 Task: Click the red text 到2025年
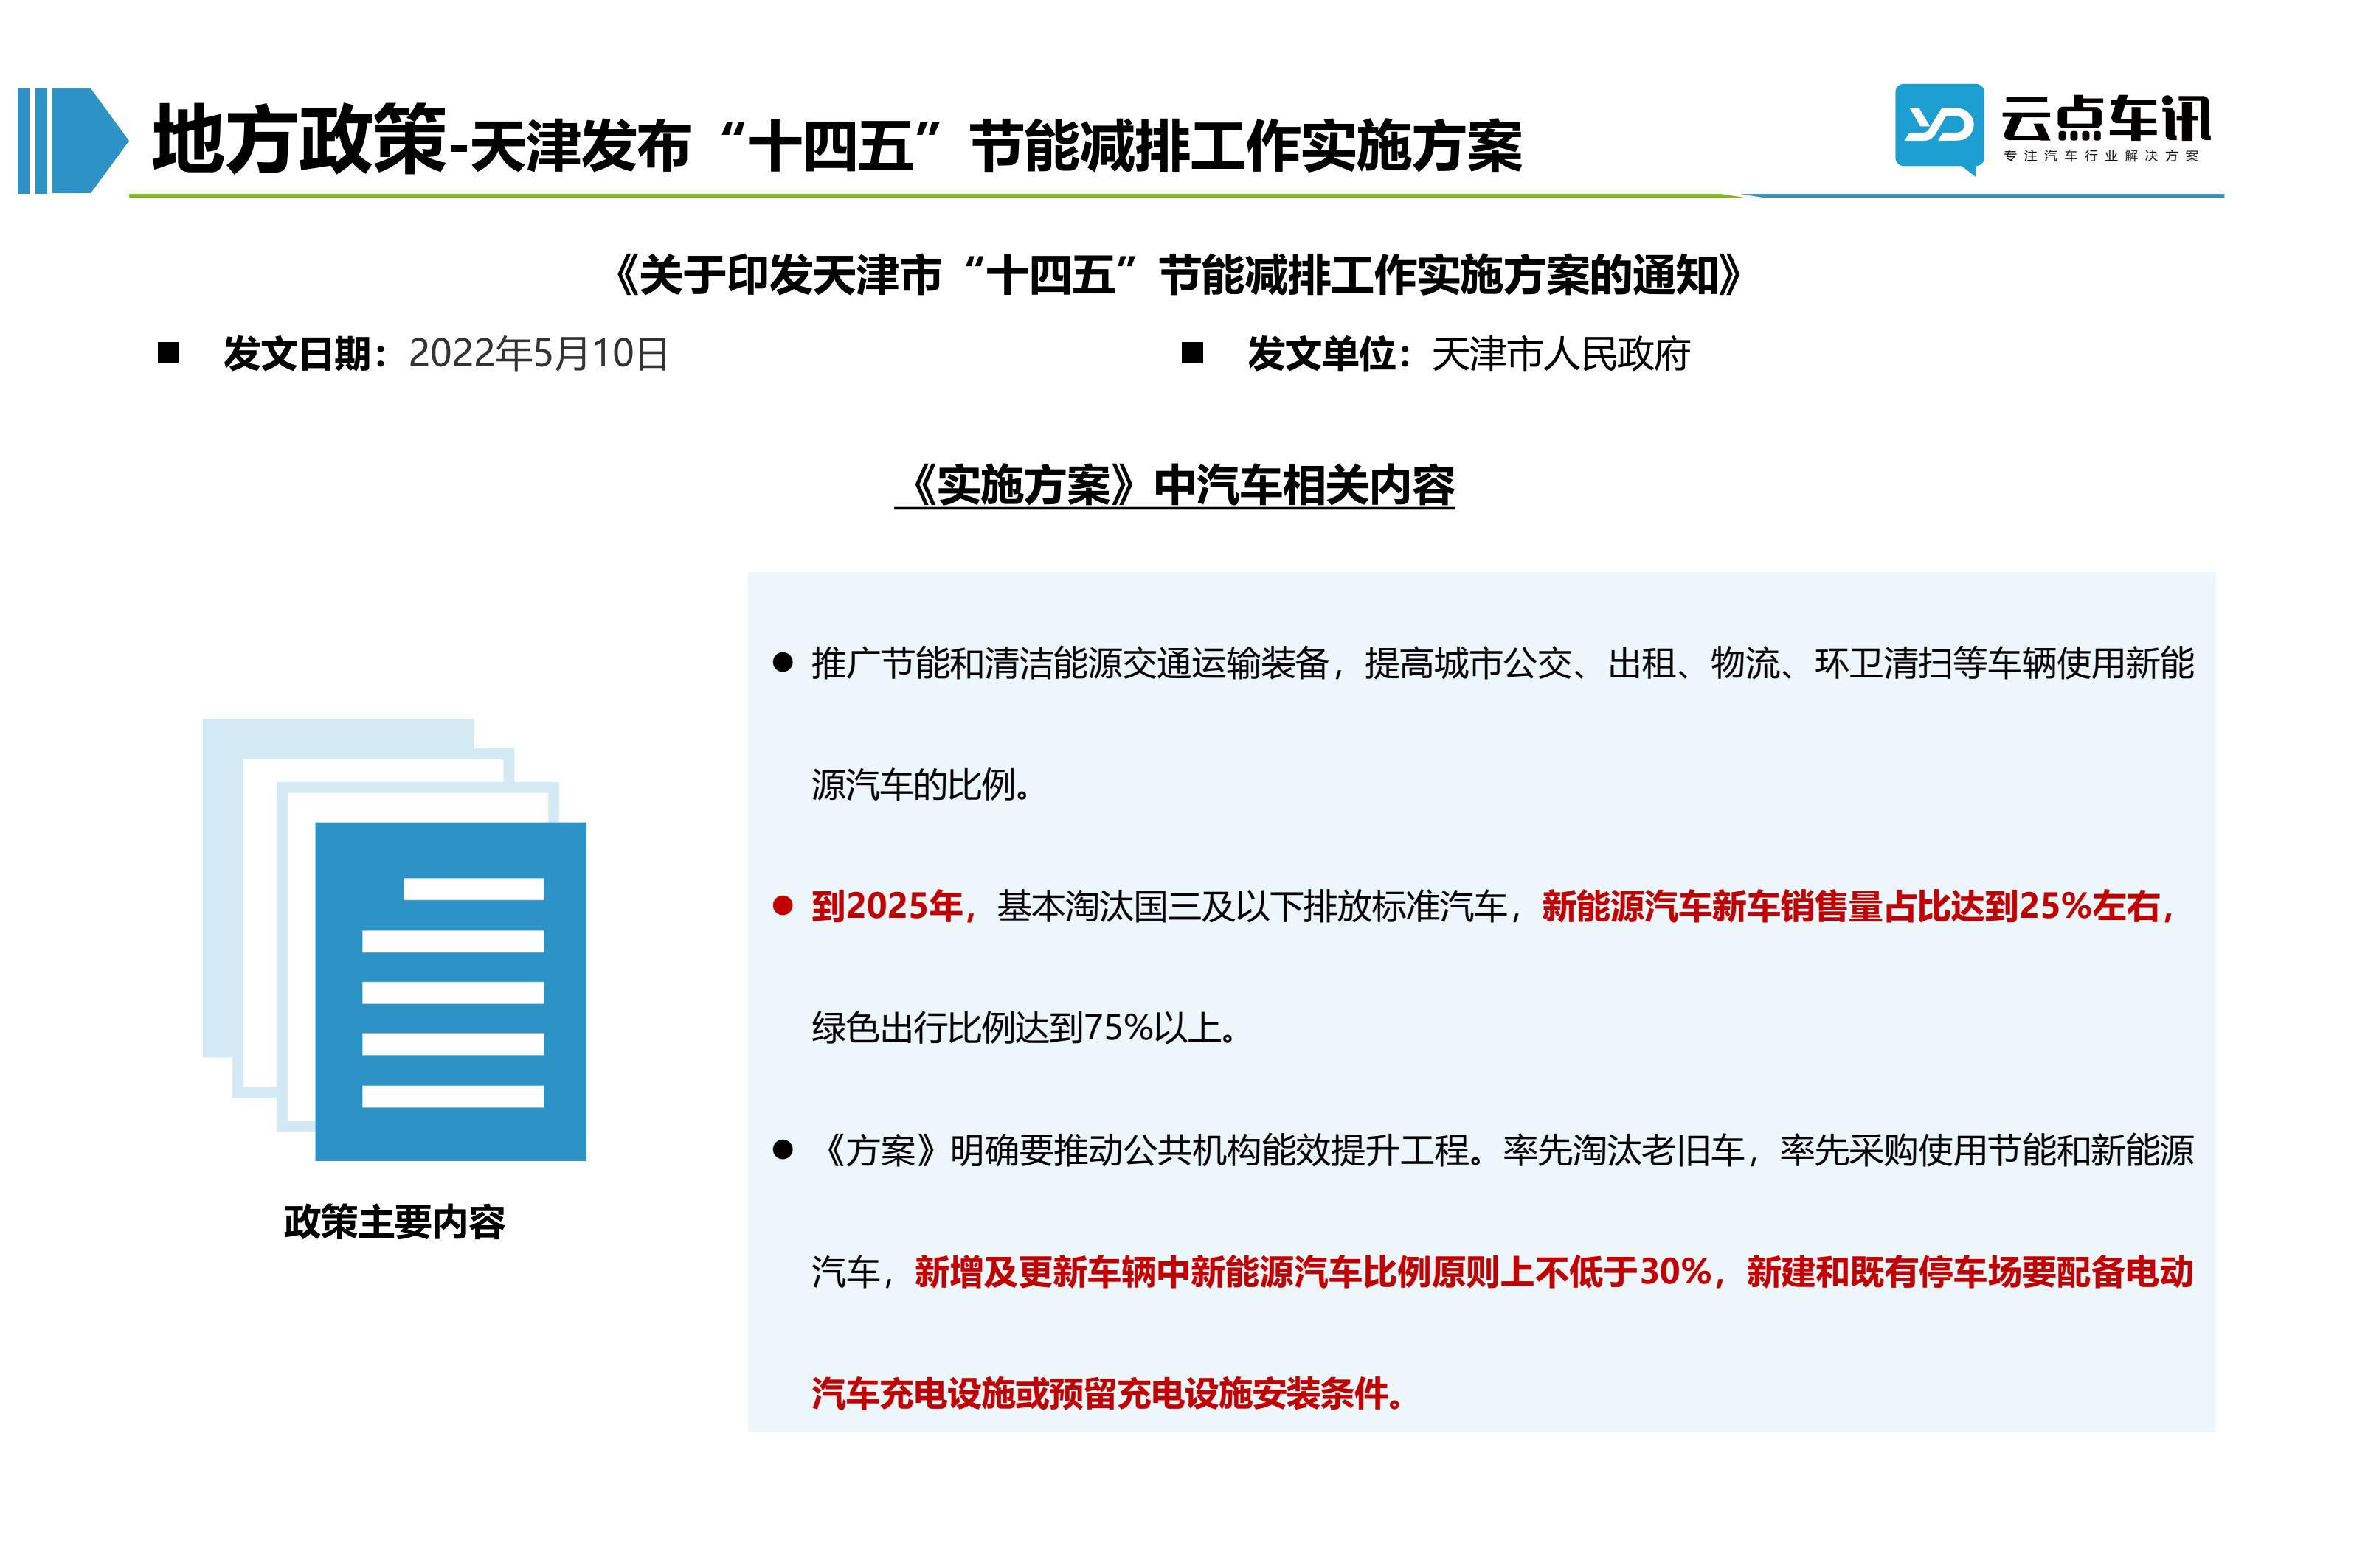point(887,906)
